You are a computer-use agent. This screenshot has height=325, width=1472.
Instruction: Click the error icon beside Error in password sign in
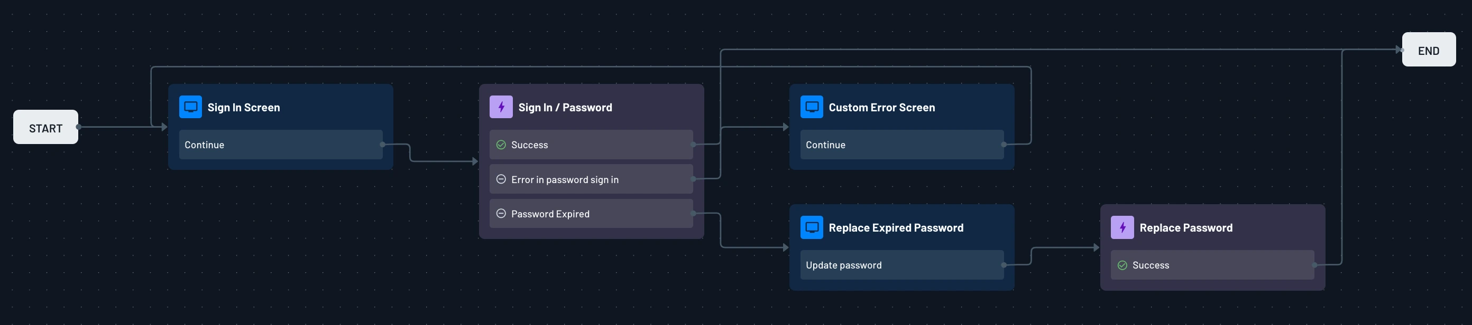tap(501, 178)
